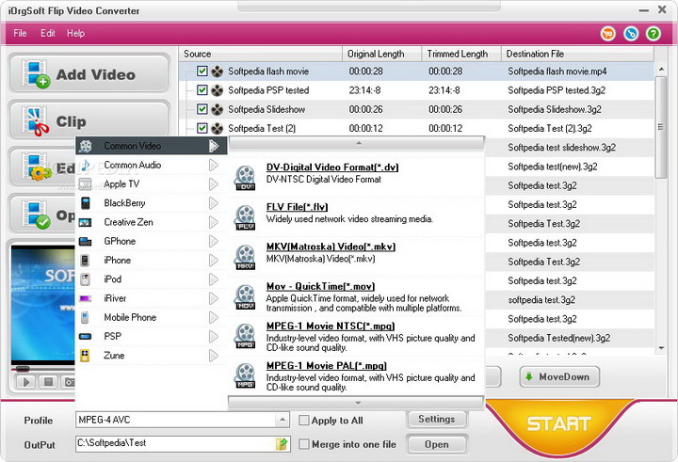The width and height of the screenshot is (678, 462).
Task: Uncheck Softpedia flash movie checkbox
Action: 202,71
